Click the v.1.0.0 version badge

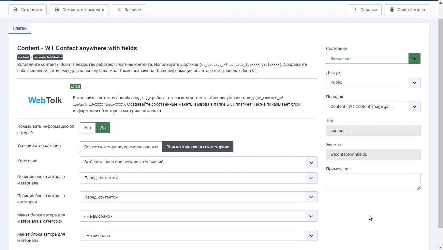point(75,86)
